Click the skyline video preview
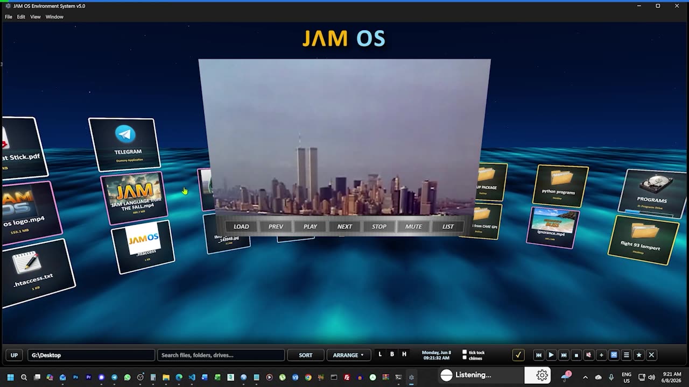Image resolution: width=689 pixels, height=387 pixels. coord(344,137)
